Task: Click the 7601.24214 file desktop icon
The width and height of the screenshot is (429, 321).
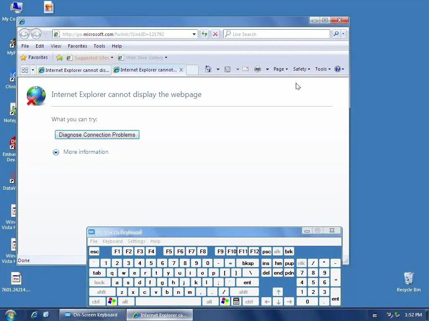Action: tap(16, 282)
